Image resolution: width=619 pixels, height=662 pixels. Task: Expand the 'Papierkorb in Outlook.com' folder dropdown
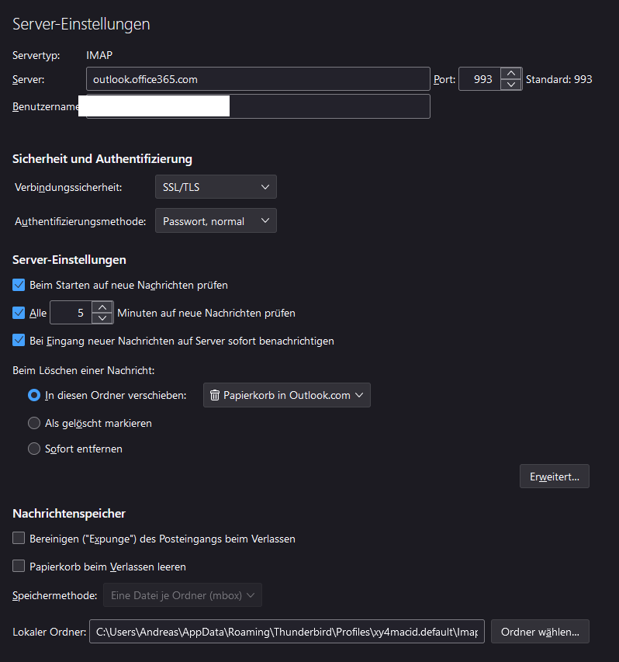287,395
